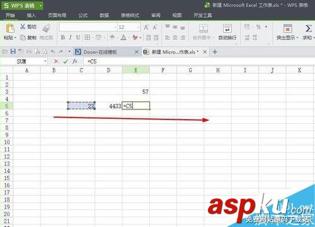315x227 pixels.
Task: Open the font name dropdown
Action: tap(115, 27)
